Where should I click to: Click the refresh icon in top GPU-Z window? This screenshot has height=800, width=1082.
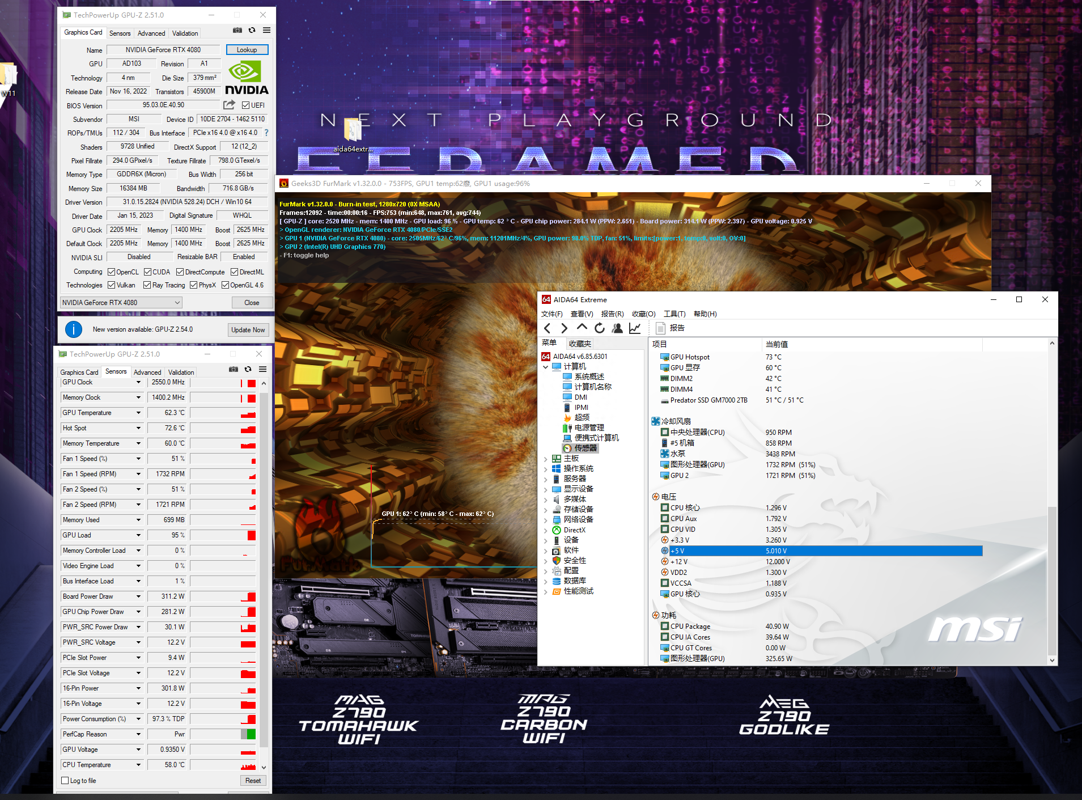click(252, 31)
